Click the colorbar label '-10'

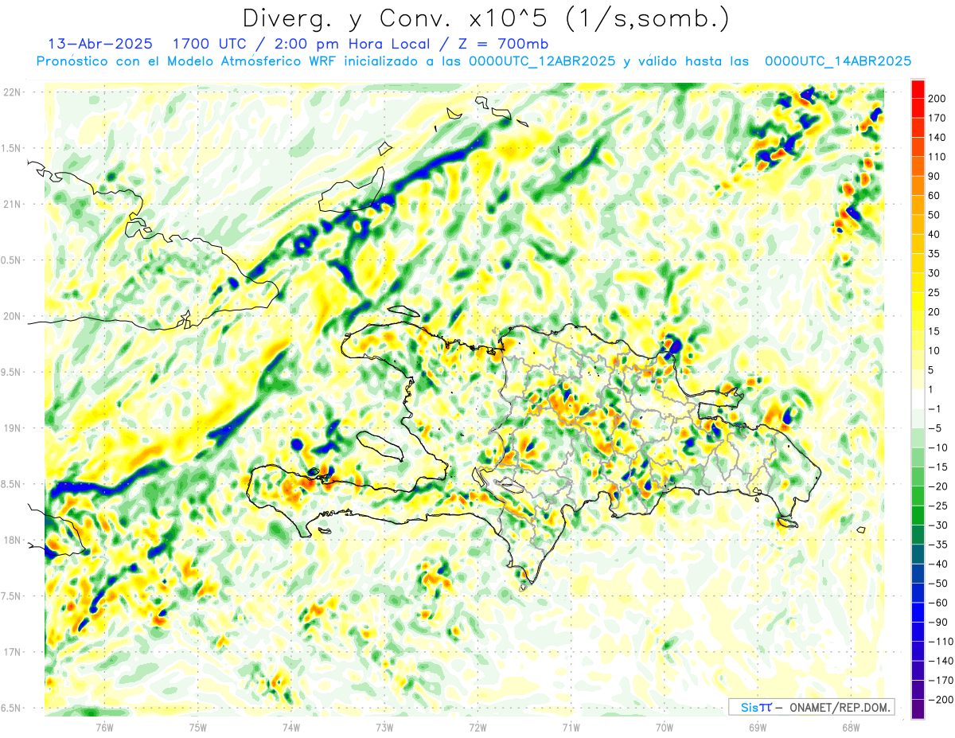[939, 447]
